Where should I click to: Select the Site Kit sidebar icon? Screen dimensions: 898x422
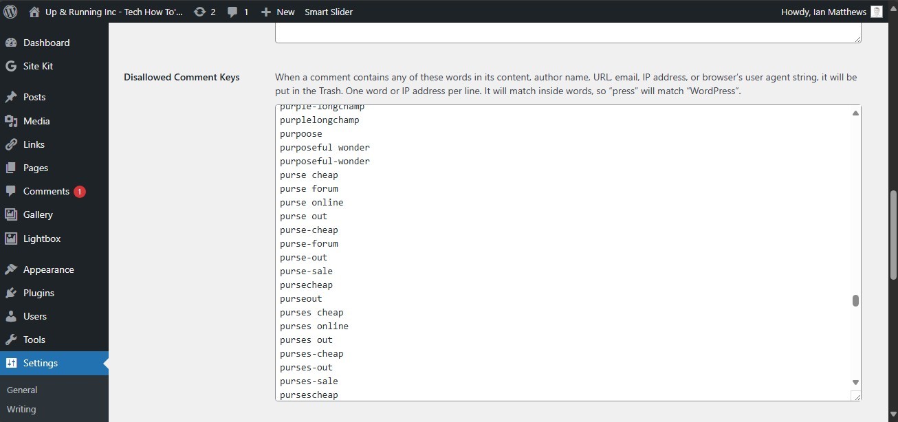tap(12, 66)
